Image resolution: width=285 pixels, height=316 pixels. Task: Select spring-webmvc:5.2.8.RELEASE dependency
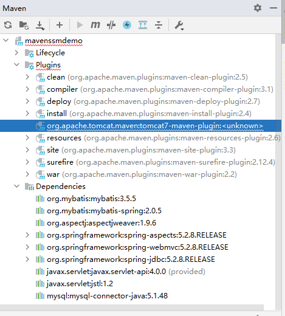137,247
